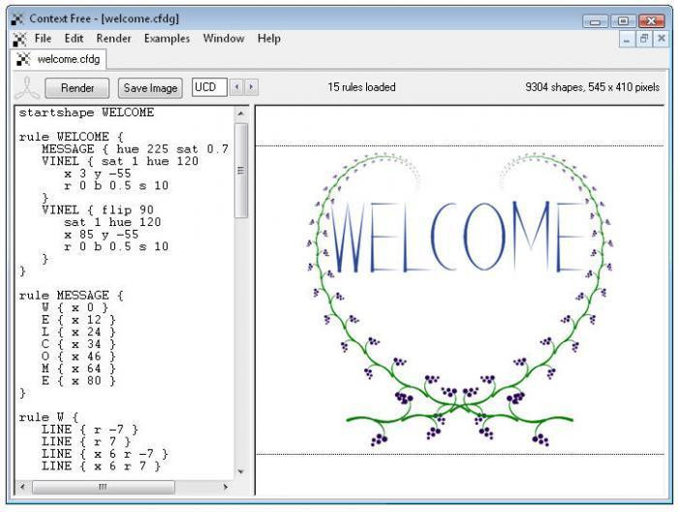Open the Help menu

tap(269, 39)
